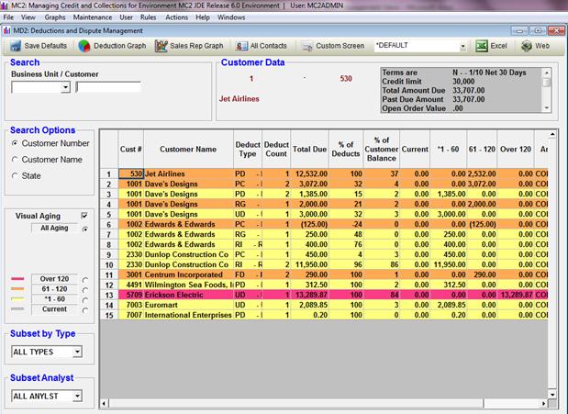Select the Customer Name search option
Screen dimensions: 568x414
tap(15, 160)
